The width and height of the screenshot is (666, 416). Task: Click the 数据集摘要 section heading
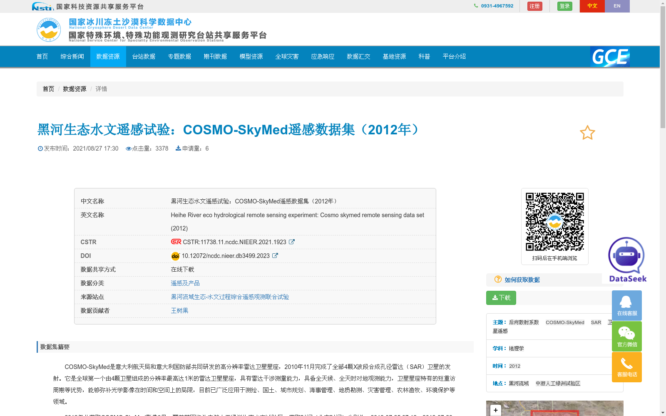55,347
